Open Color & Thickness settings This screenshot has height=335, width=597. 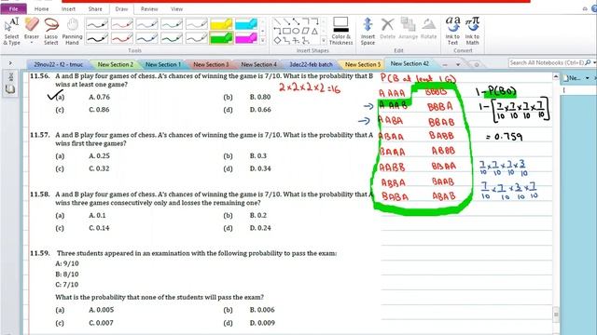tap(340, 31)
